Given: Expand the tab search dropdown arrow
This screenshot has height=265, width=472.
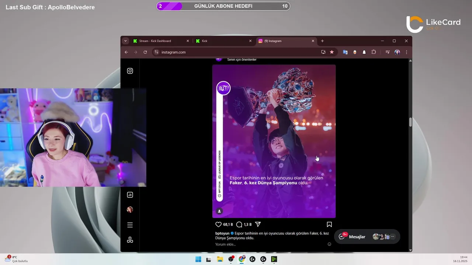Looking at the screenshot, I should 125,41.
